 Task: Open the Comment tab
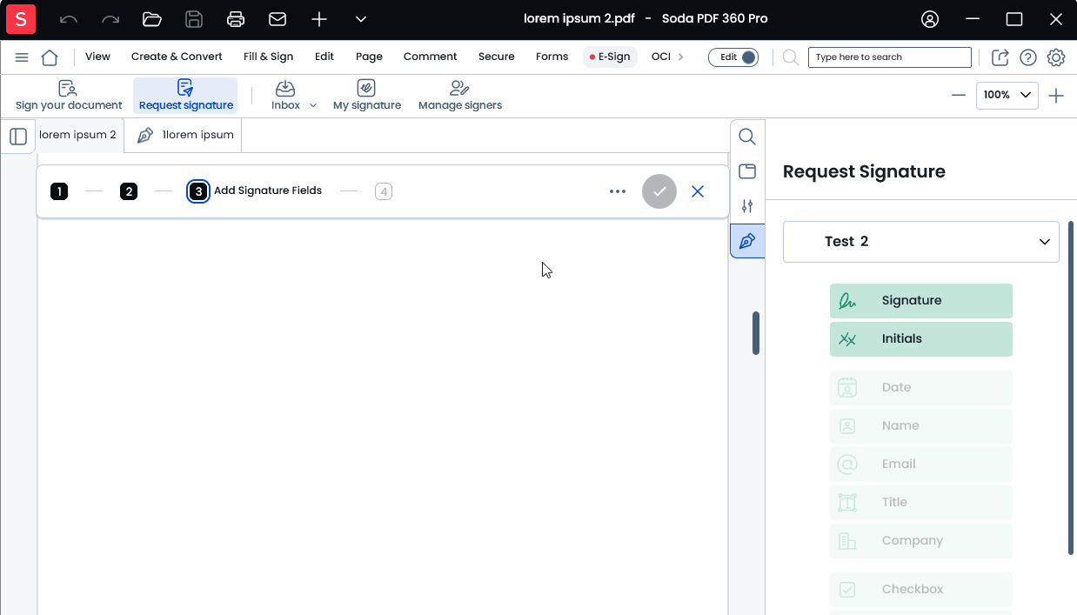click(430, 57)
